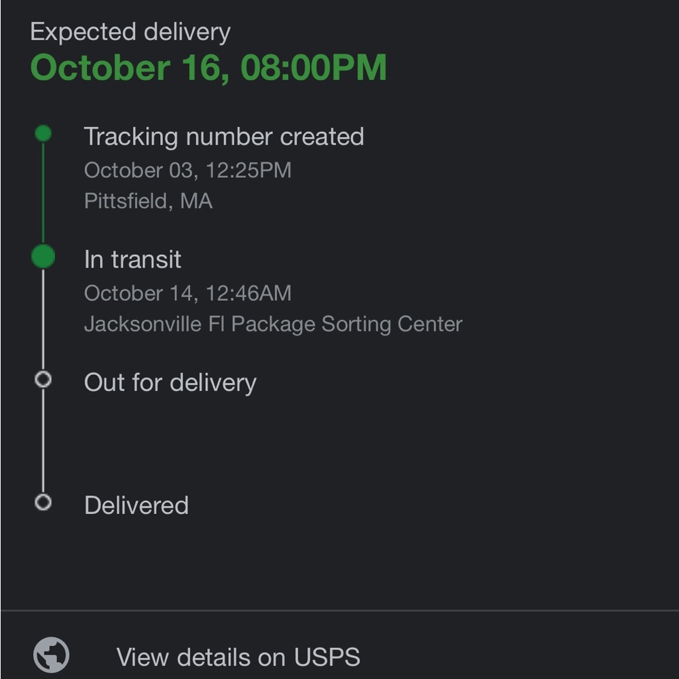
Task: Click the green Tracking number created dot
Action: tap(43, 134)
